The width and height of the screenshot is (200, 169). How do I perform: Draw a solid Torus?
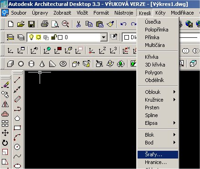tap(63, 64)
